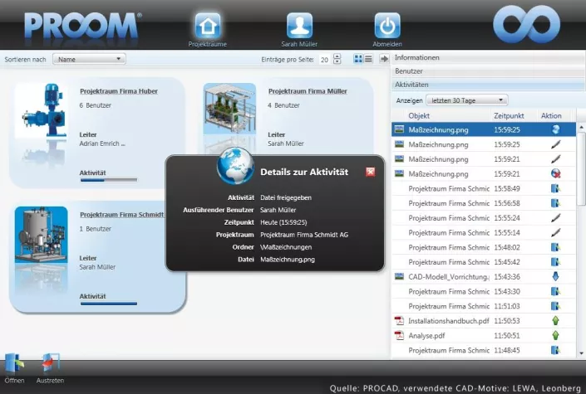Click the Abmelden power icon
Viewport: 586px width, 394px height.
point(387,25)
